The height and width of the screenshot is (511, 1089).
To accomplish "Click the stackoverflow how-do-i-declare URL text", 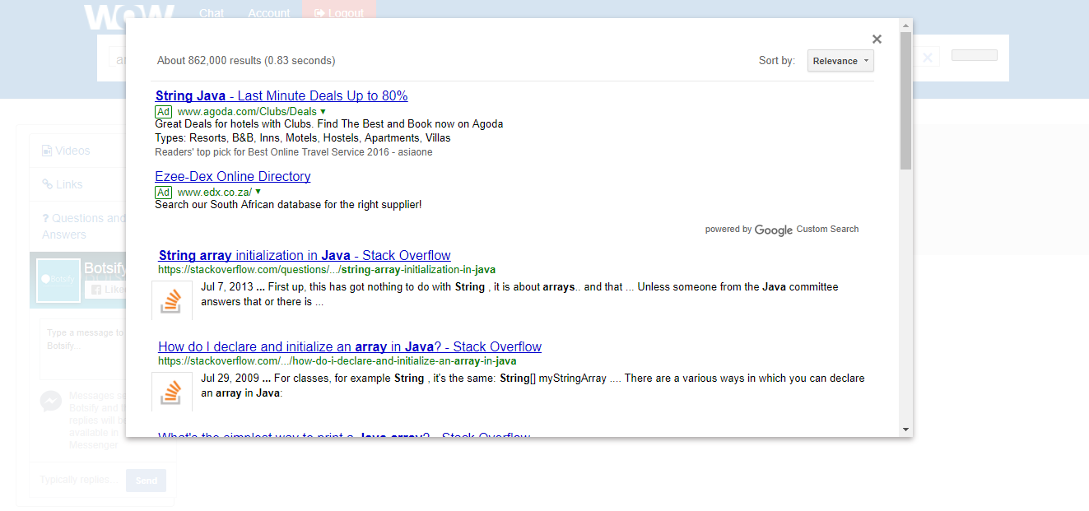I will (x=337, y=360).
